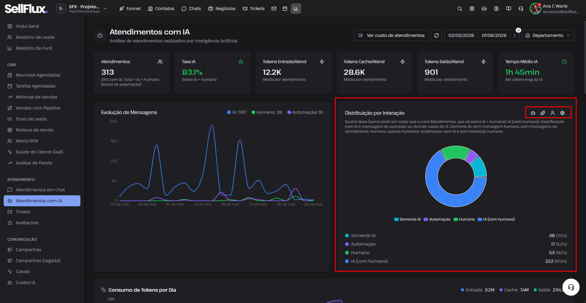Open the three-dots menu beside date range

(x=515, y=35)
